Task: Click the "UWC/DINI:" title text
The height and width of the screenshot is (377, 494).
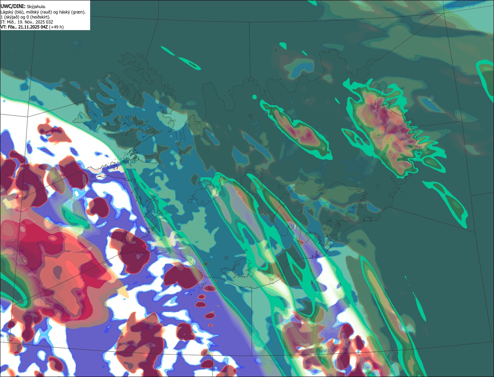Action: click(x=13, y=6)
